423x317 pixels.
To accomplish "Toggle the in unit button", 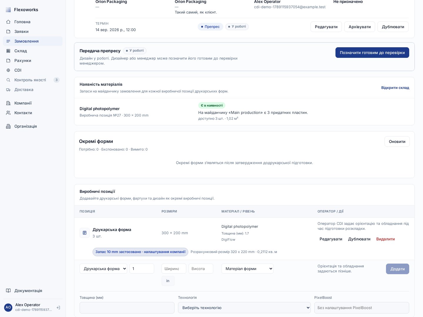I will tap(168, 281).
